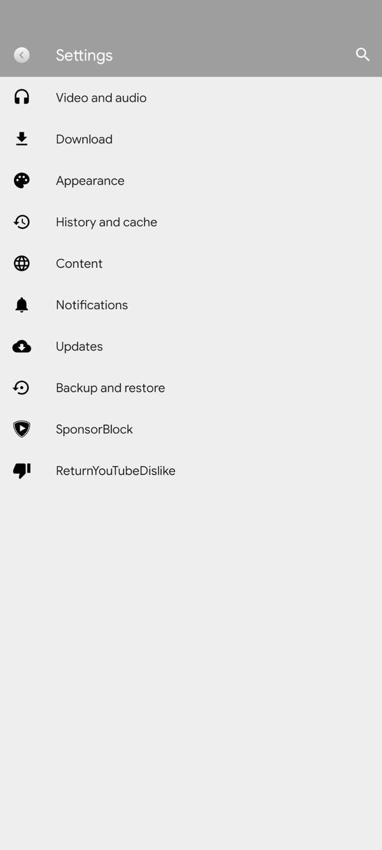Tap the headphones icon beside Video and audio
This screenshot has width=382, height=850.
tap(22, 97)
